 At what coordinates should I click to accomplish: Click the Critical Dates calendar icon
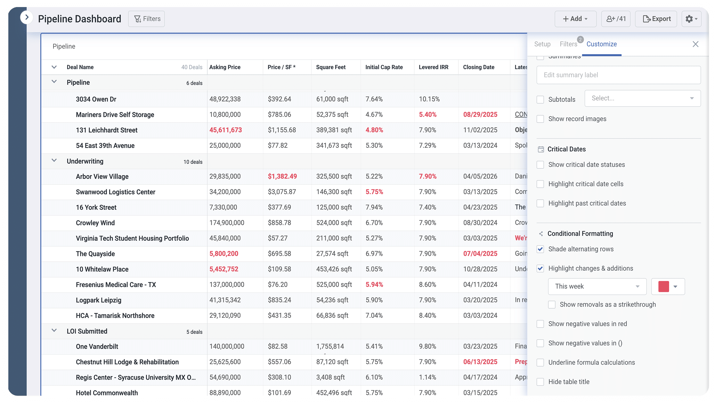pyautogui.click(x=541, y=149)
